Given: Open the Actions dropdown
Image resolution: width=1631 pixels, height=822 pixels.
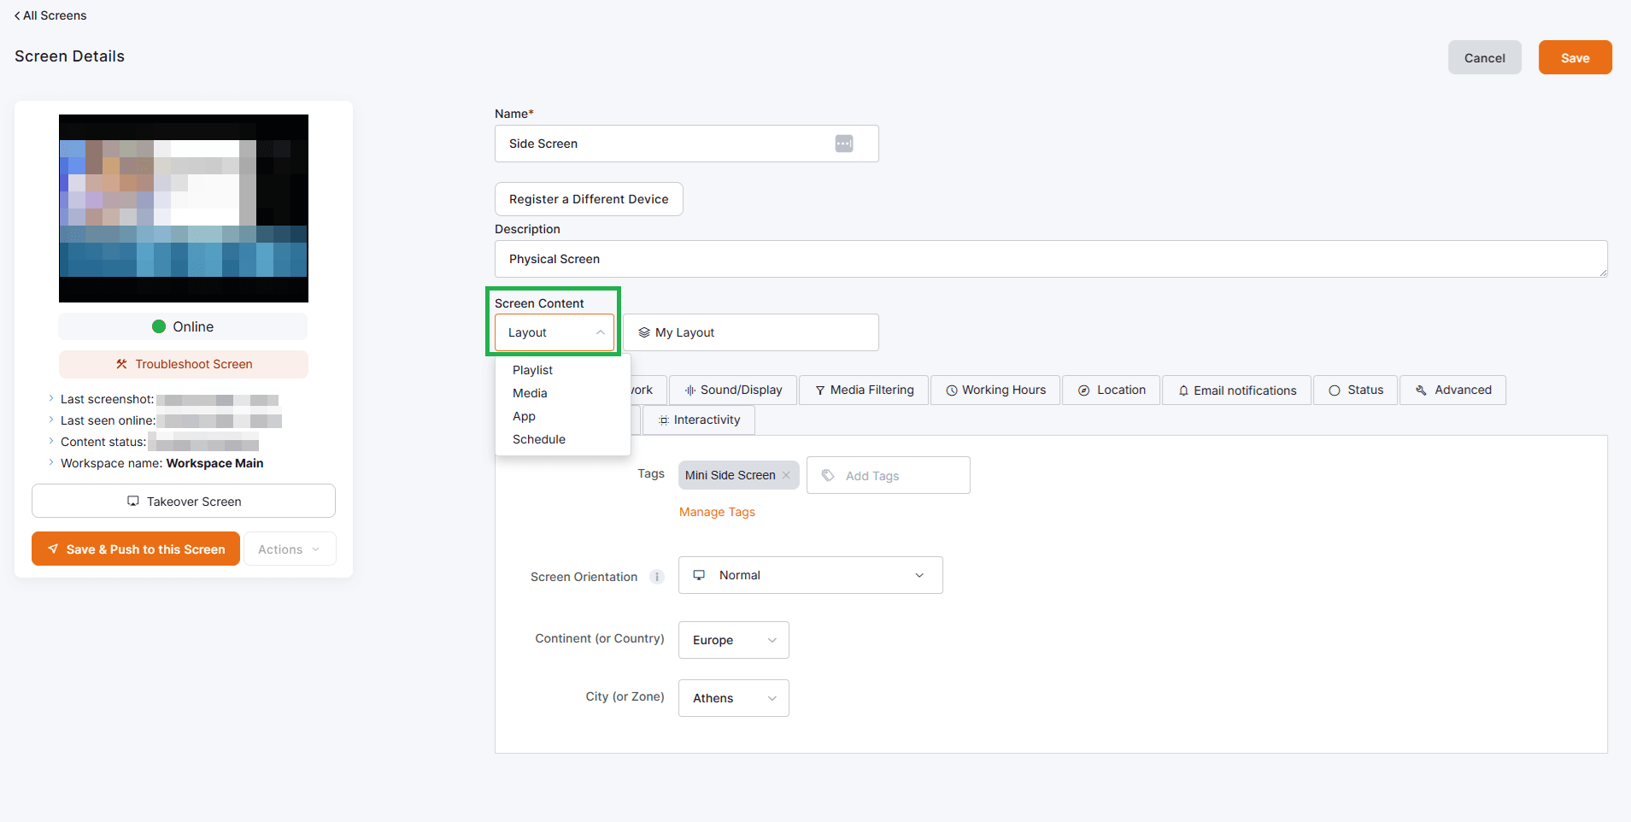Looking at the screenshot, I should coord(290,549).
